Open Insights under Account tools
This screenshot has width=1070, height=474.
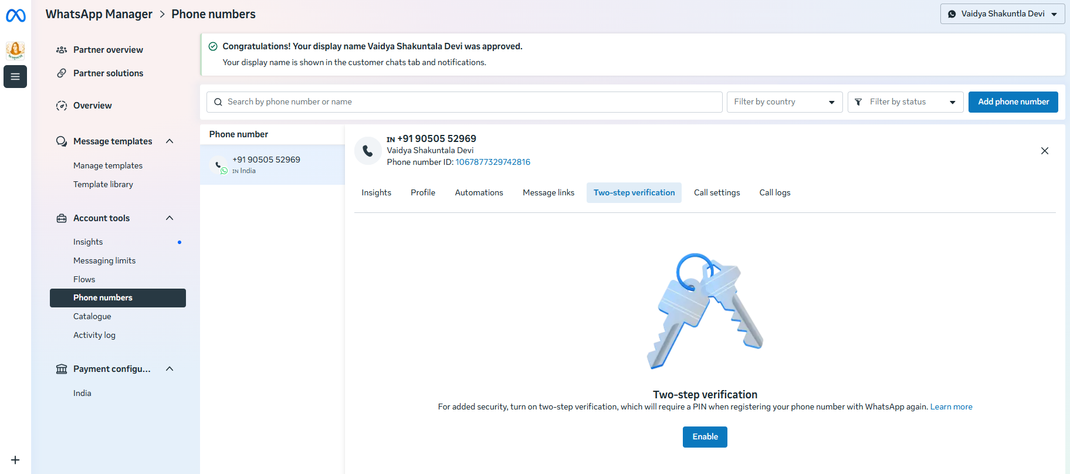click(88, 242)
